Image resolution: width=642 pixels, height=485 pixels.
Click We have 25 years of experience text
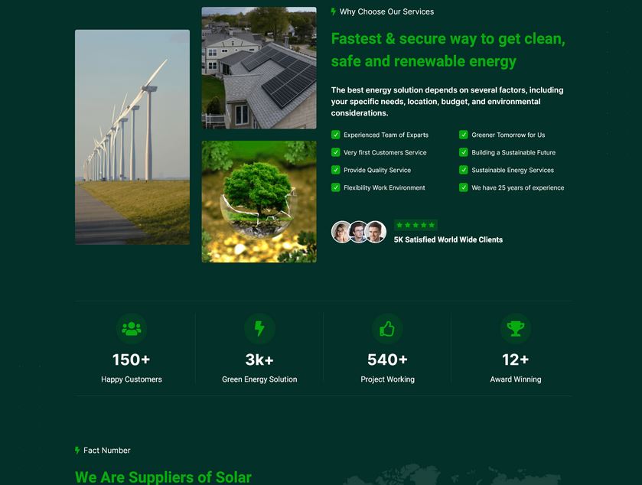point(518,187)
